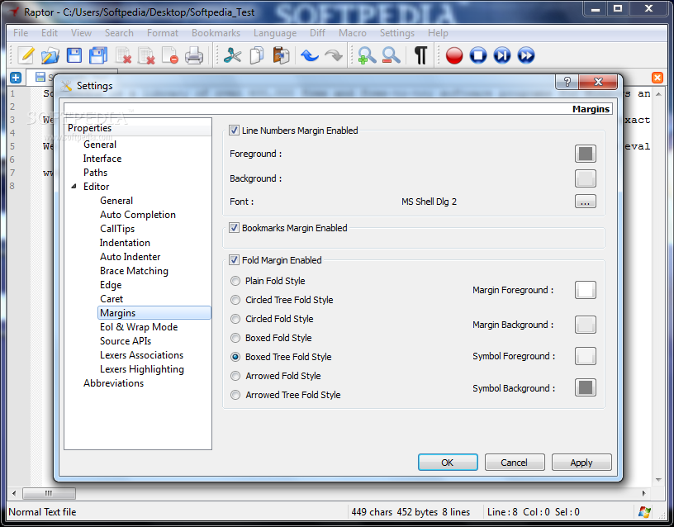Select Interface in settings tree

(x=102, y=159)
